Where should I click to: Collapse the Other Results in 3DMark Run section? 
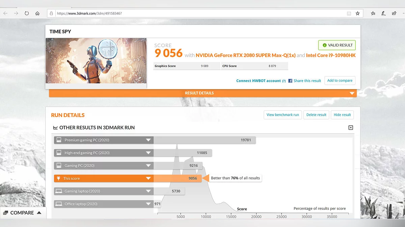tap(351, 127)
